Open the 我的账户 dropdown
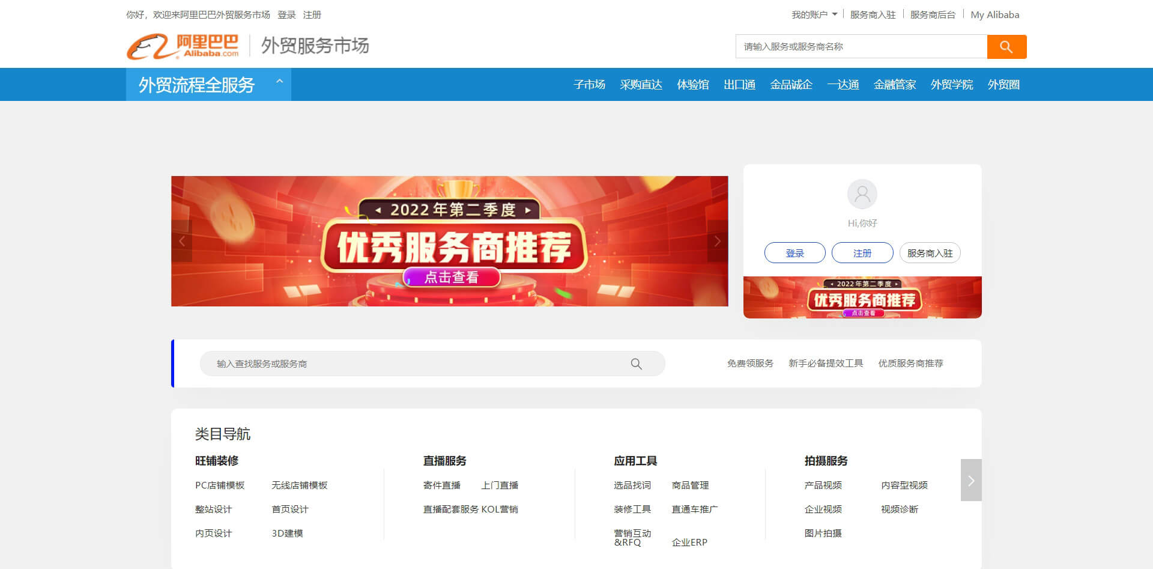Screen dimensions: 1153x569 coord(814,15)
